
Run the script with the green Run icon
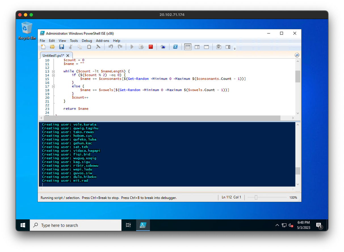tap(132, 47)
